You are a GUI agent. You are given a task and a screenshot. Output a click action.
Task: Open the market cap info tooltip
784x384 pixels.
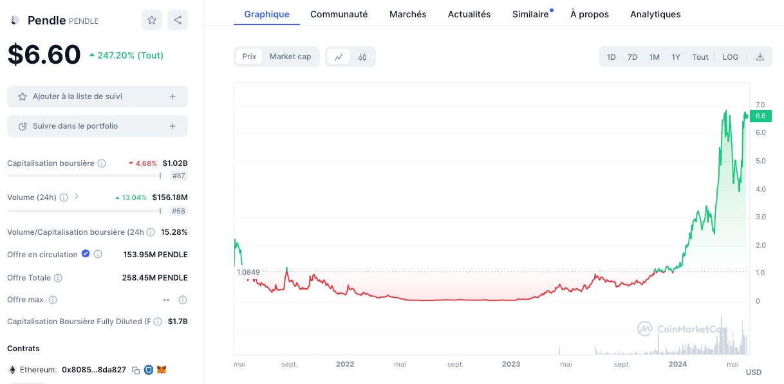pos(102,163)
